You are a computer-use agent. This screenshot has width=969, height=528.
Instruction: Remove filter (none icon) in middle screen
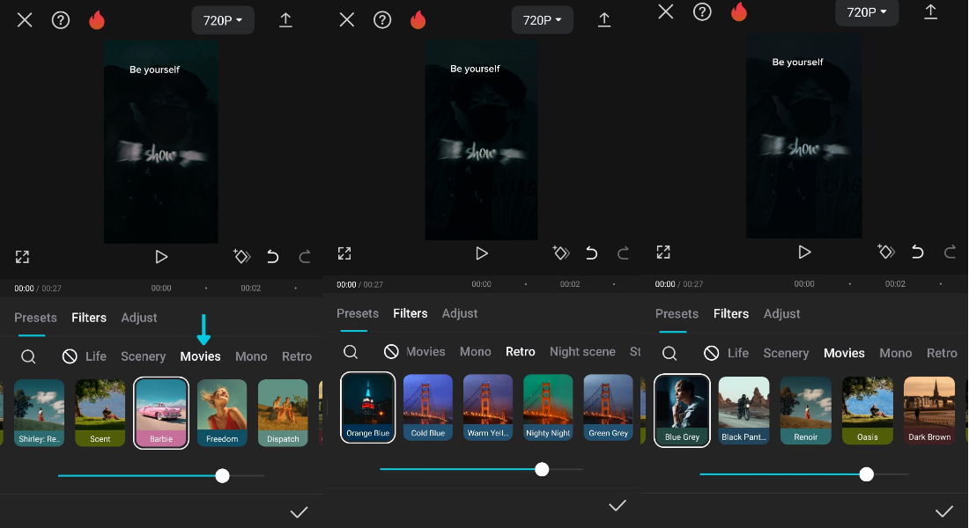coord(391,351)
